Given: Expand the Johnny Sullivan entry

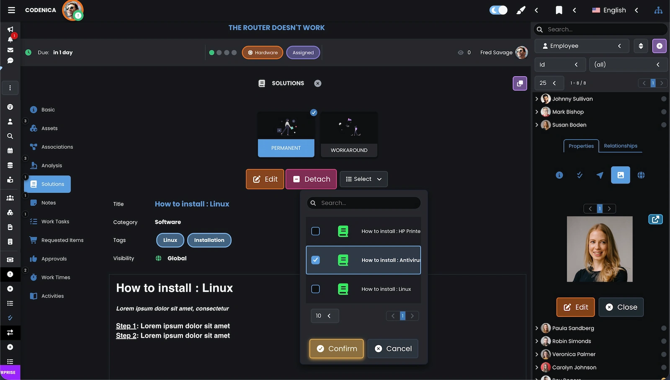Looking at the screenshot, I should [537, 98].
